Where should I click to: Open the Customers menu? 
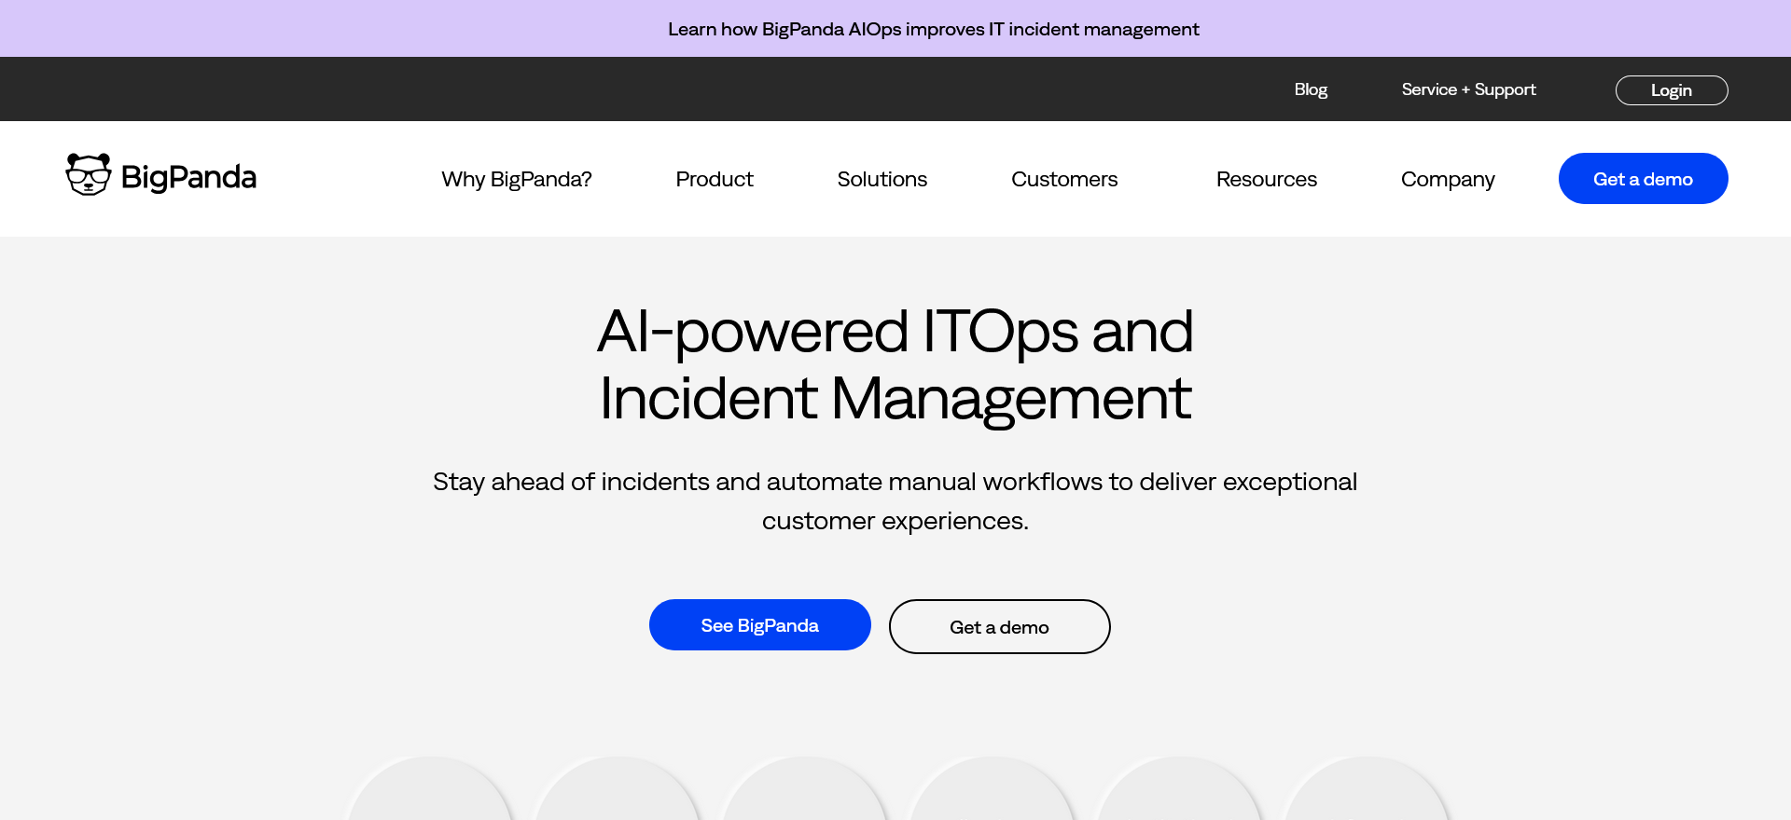pos(1064,179)
